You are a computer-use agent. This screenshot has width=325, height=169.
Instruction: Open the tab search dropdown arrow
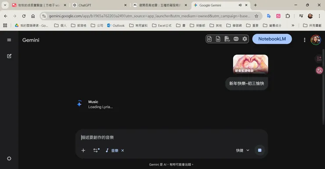click(5, 5)
